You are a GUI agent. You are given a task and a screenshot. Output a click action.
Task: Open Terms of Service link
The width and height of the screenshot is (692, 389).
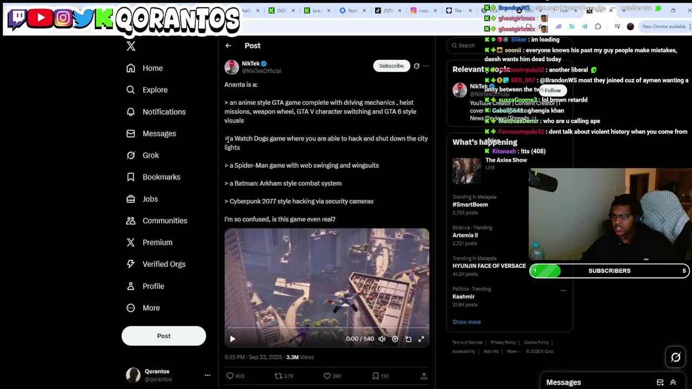click(468, 343)
